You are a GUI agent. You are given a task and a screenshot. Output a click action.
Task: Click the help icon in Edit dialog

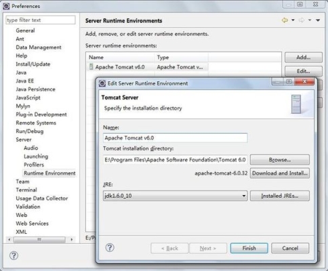pyautogui.click(x=110, y=247)
